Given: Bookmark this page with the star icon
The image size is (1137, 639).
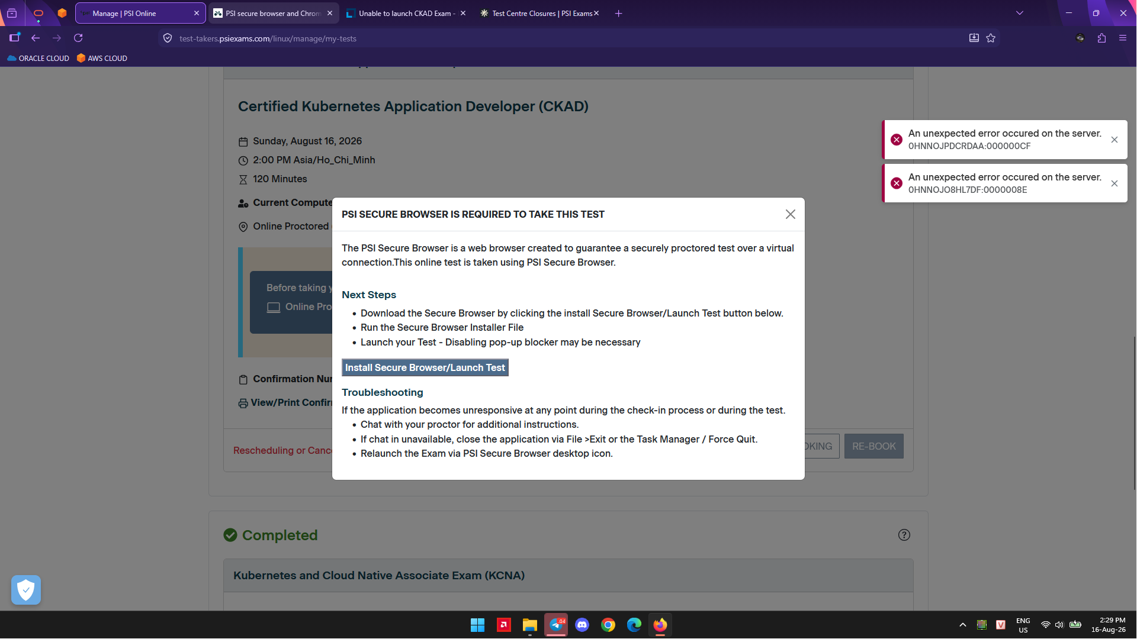Looking at the screenshot, I should (991, 38).
